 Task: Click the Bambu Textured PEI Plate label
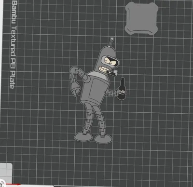13,44
